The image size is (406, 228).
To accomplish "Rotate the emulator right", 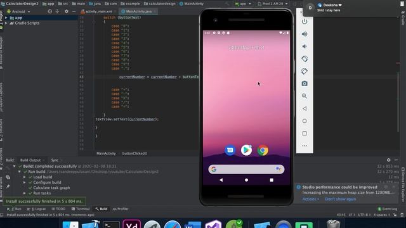I will (304, 72).
